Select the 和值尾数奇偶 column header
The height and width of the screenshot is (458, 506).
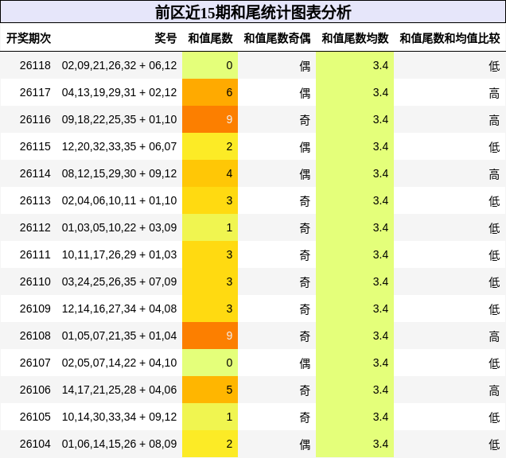277,38
